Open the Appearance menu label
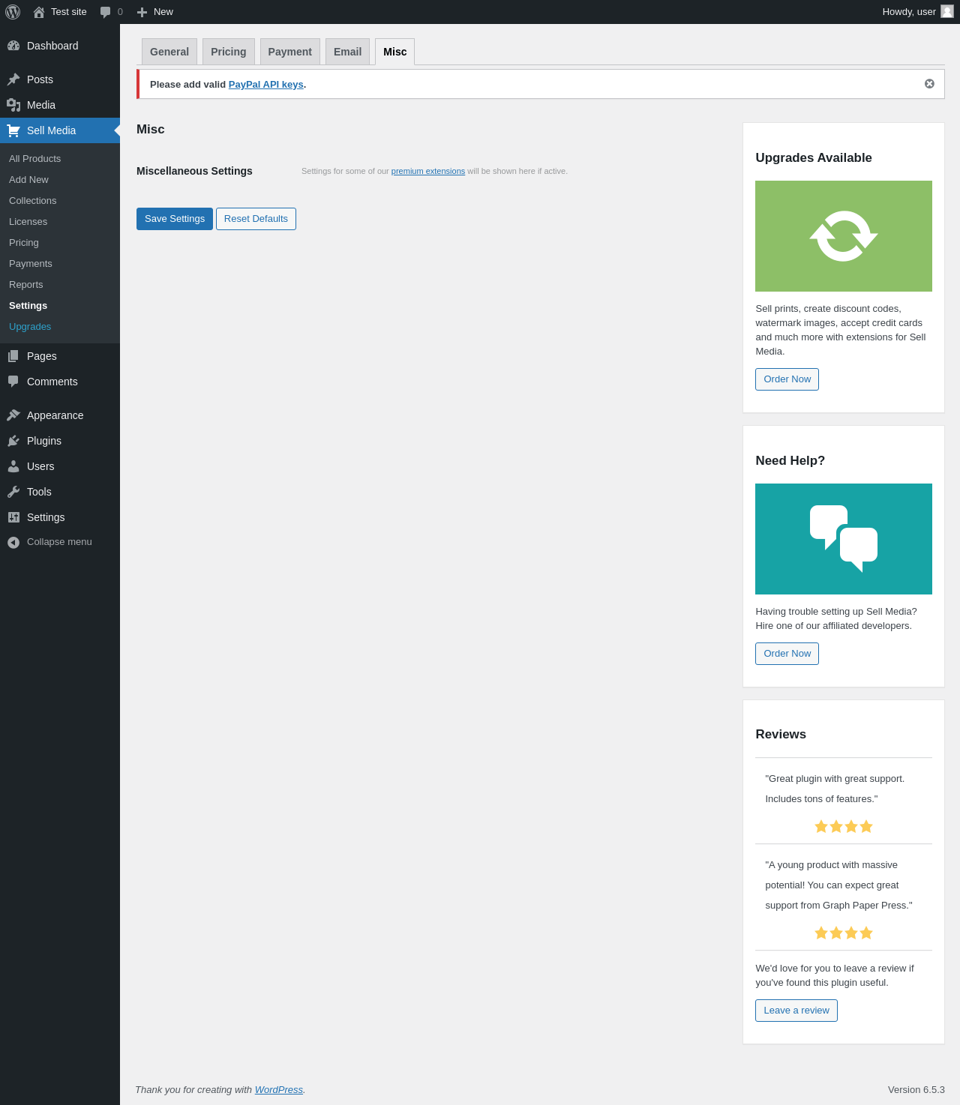 point(55,415)
